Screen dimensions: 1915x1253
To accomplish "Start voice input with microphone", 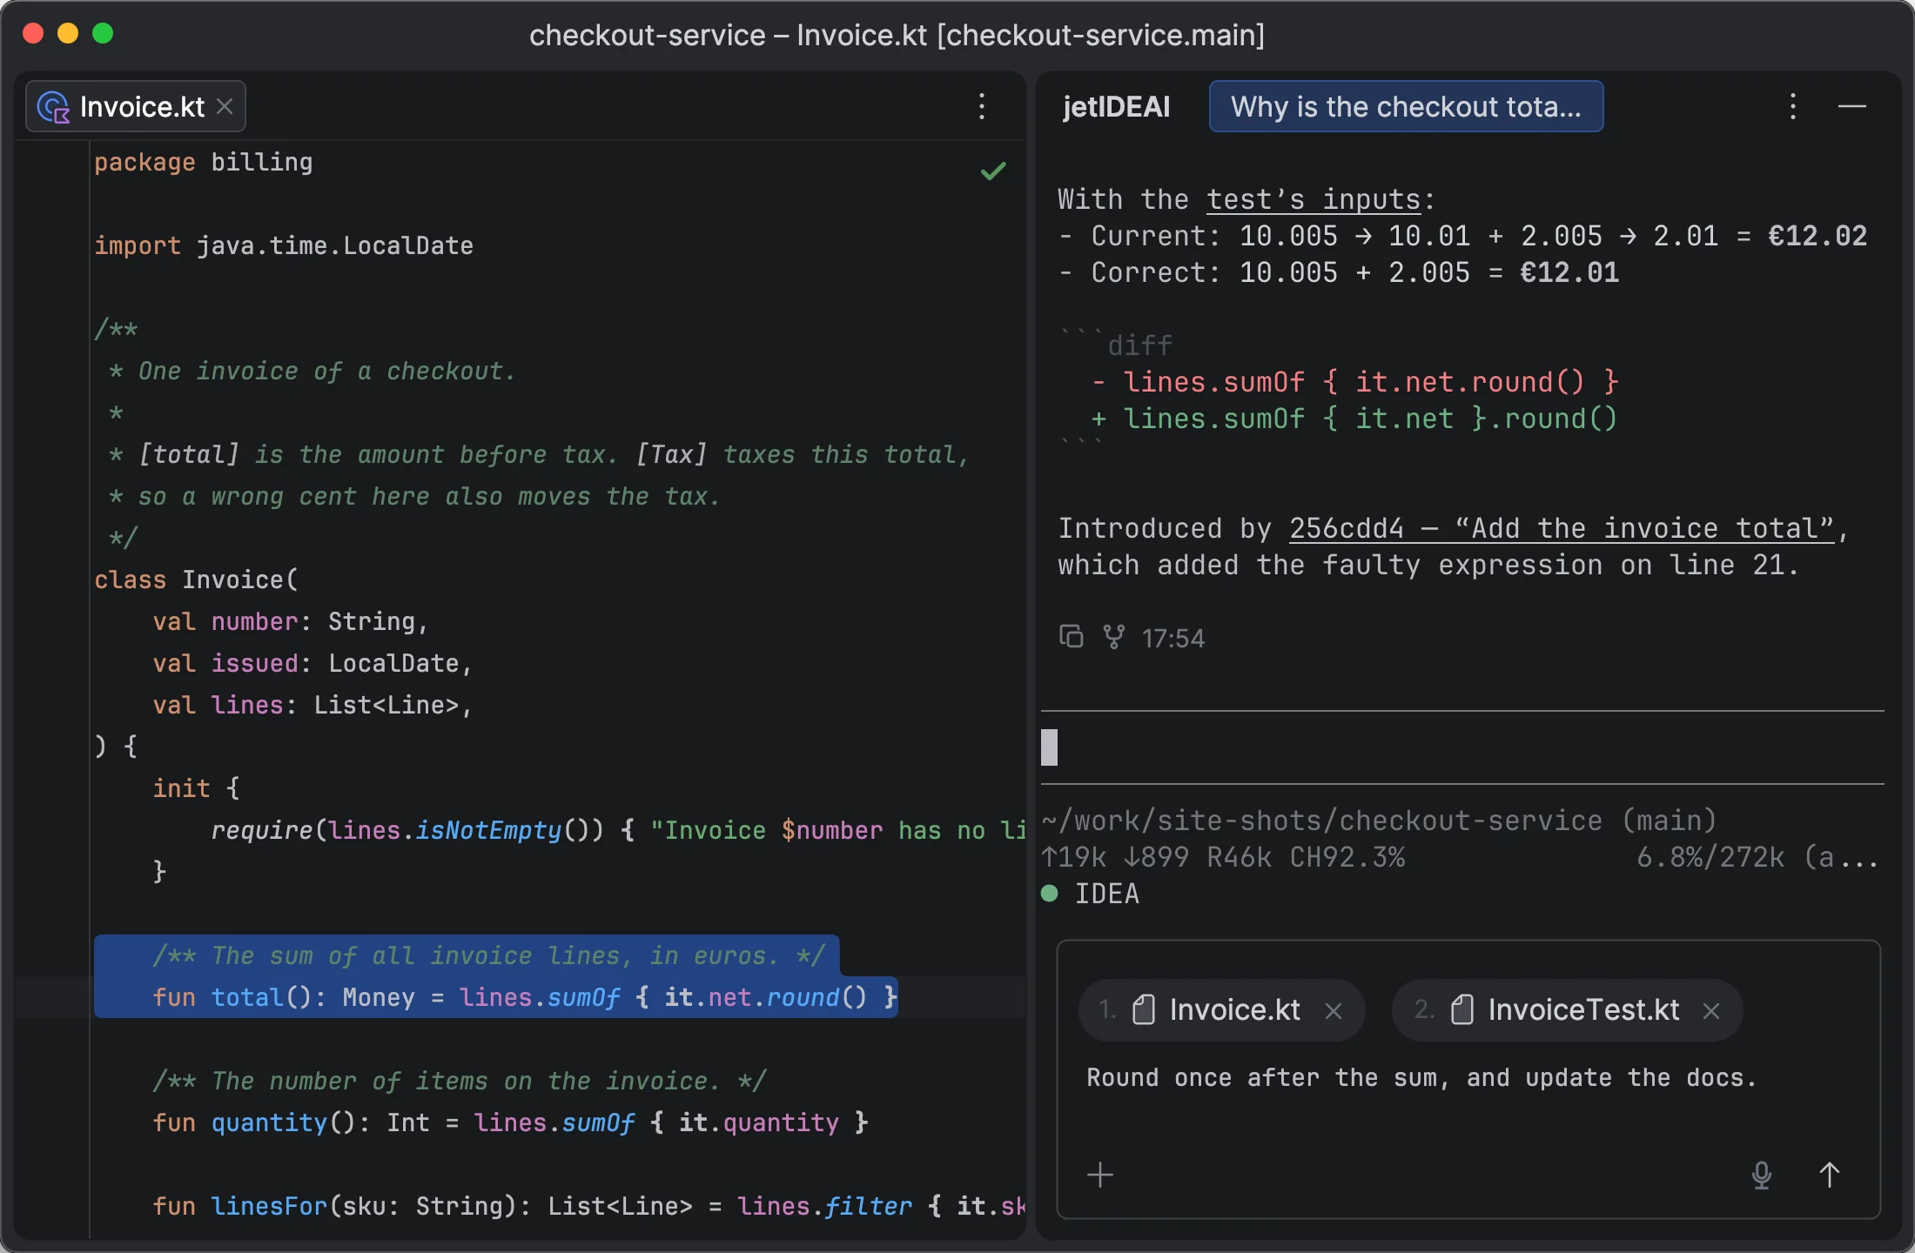I will click(x=1762, y=1175).
